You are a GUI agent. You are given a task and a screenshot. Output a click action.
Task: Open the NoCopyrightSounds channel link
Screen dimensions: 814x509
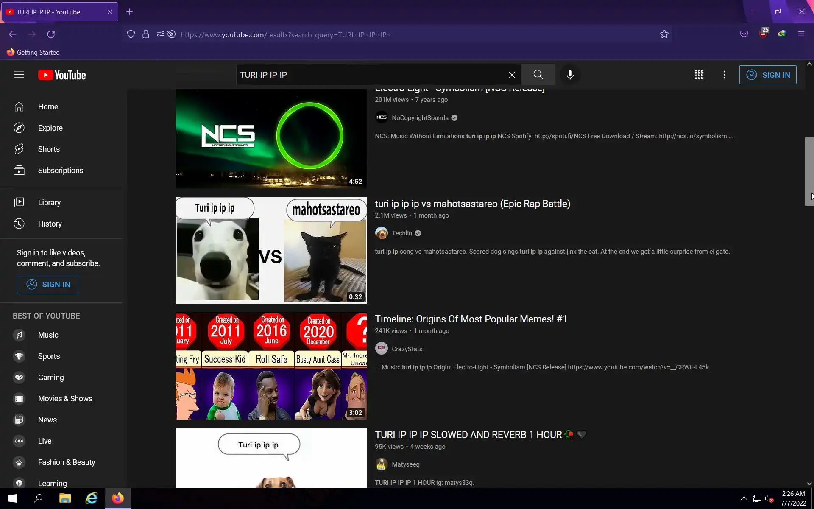click(x=420, y=118)
